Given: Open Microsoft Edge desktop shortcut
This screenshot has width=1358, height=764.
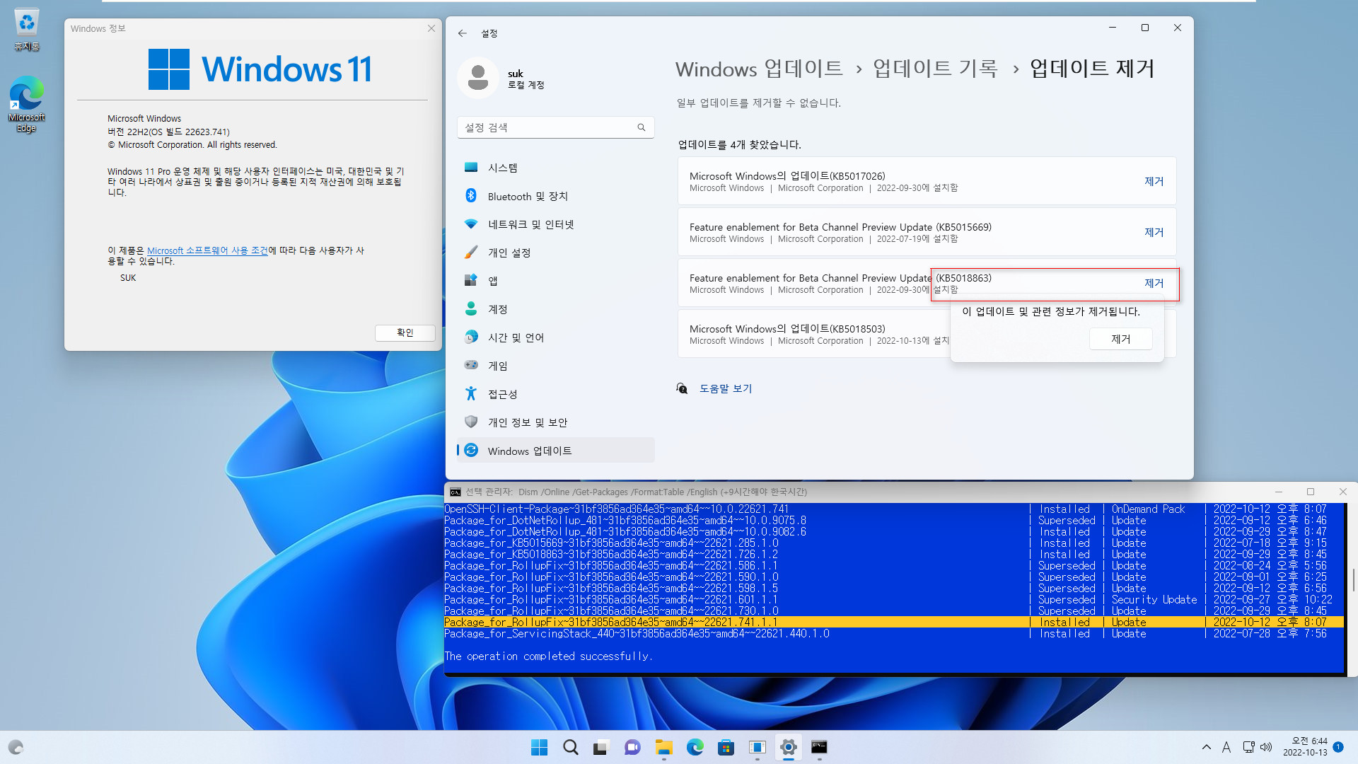Looking at the screenshot, I should (x=26, y=104).
